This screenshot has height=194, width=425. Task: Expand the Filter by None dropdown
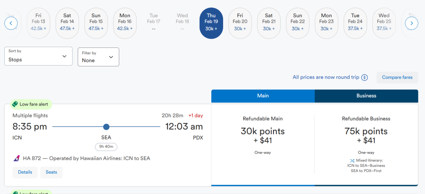click(98, 57)
